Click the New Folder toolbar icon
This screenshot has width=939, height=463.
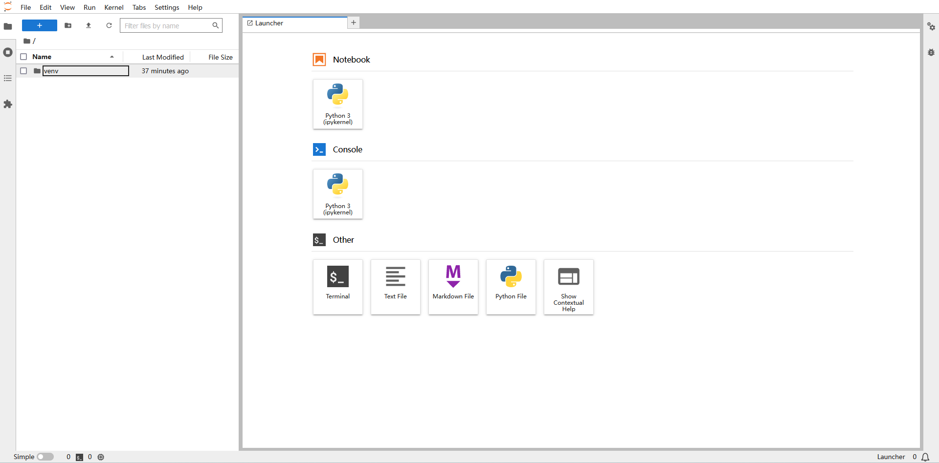pyautogui.click(x=68, y=25)
